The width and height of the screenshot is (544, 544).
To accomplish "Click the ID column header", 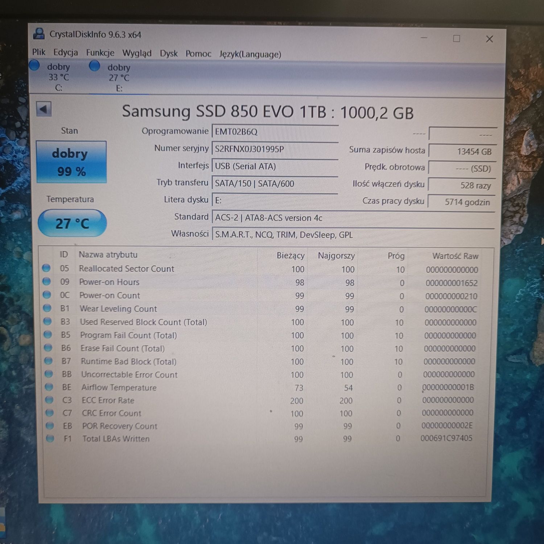I will tap(64, 255).
